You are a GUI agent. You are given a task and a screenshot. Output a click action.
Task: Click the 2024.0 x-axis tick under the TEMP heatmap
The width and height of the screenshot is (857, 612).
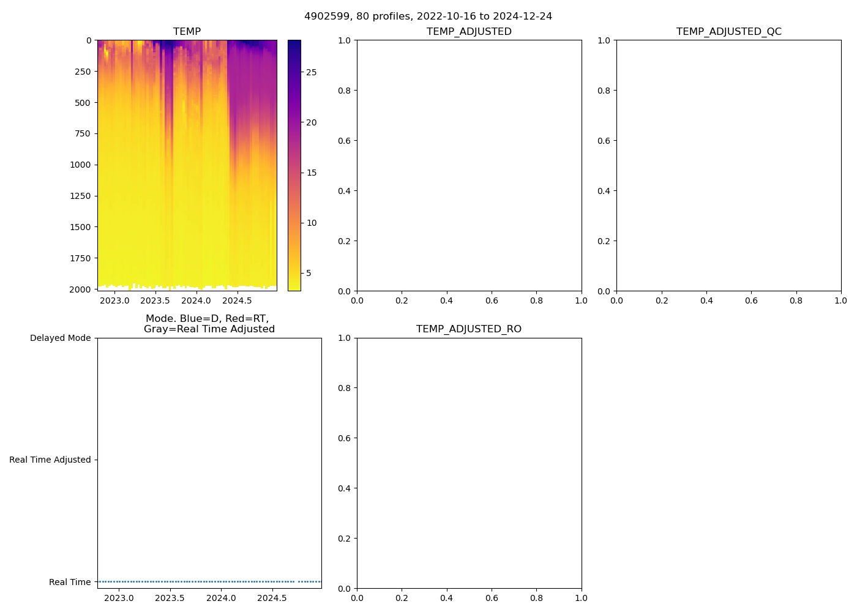point(196,300)
